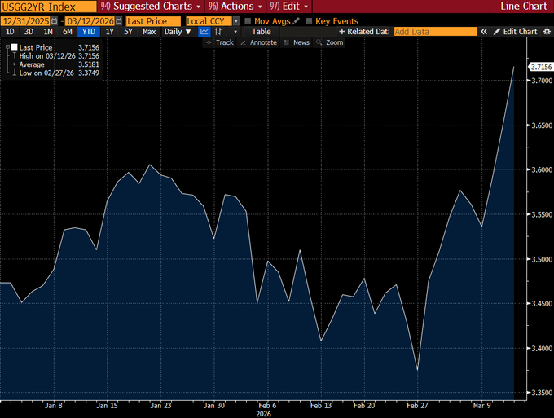The image size is (554, 418).
Task: Open the start date calendar picker
Action: click(55, 20)
